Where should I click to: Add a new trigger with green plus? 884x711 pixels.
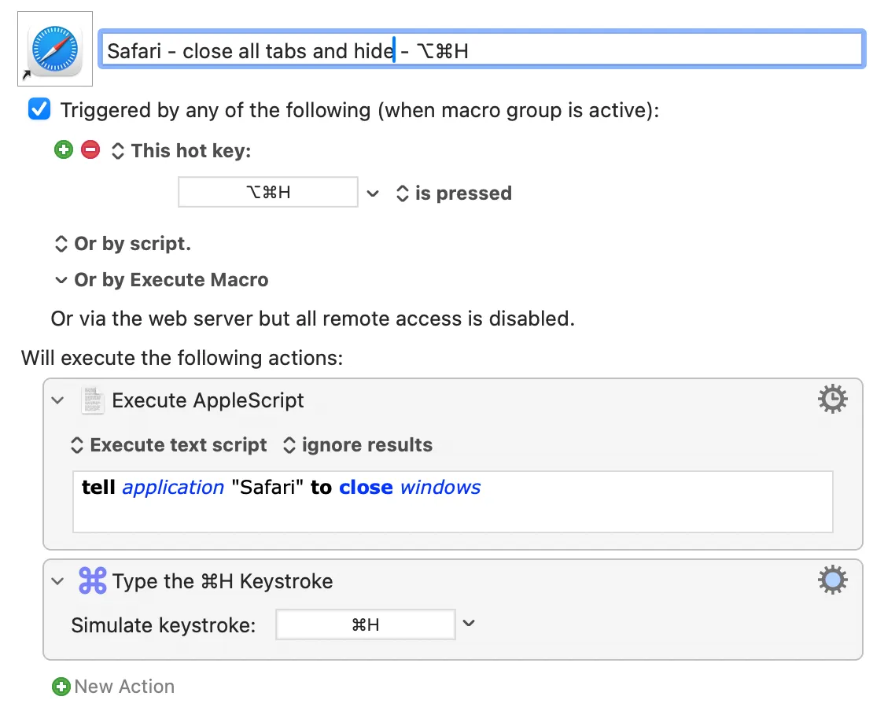64,150
